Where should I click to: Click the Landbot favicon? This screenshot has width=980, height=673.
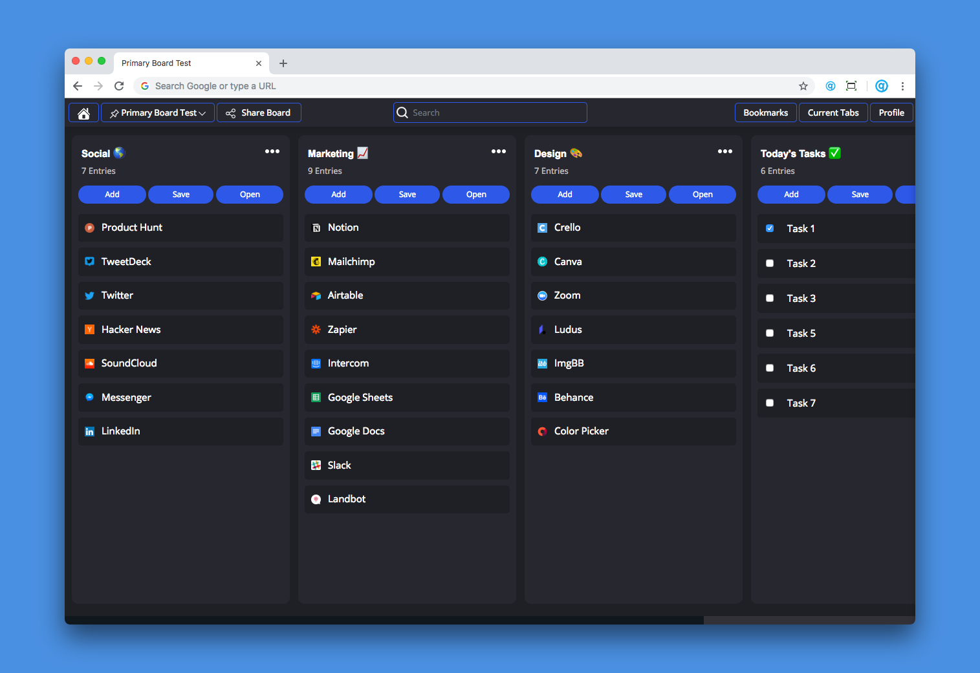[316, 499]
